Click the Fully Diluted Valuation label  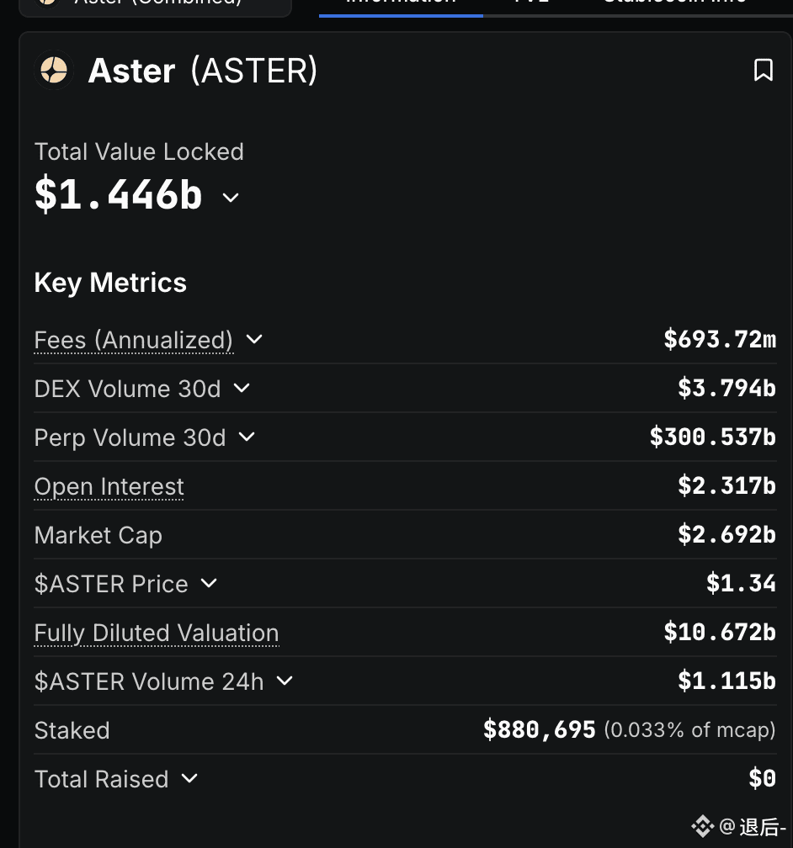156,633
